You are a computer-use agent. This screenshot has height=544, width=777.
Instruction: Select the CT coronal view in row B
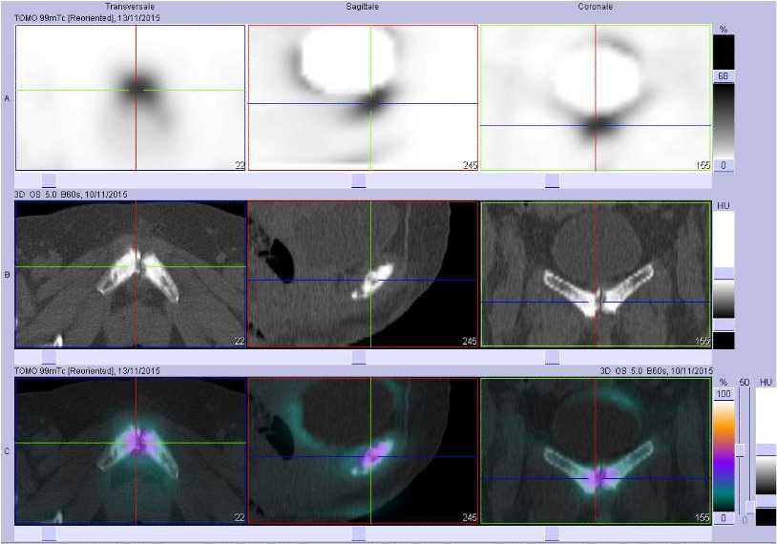pyautogui.click(x=596, y=274)
